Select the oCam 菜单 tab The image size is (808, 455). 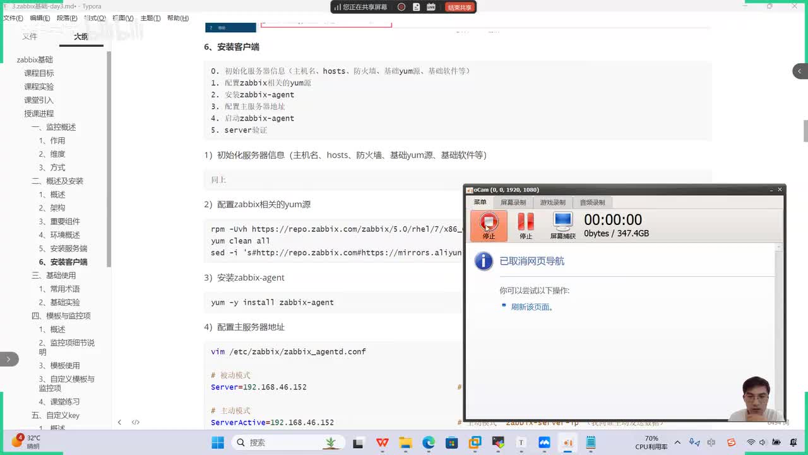pos(480,202)
